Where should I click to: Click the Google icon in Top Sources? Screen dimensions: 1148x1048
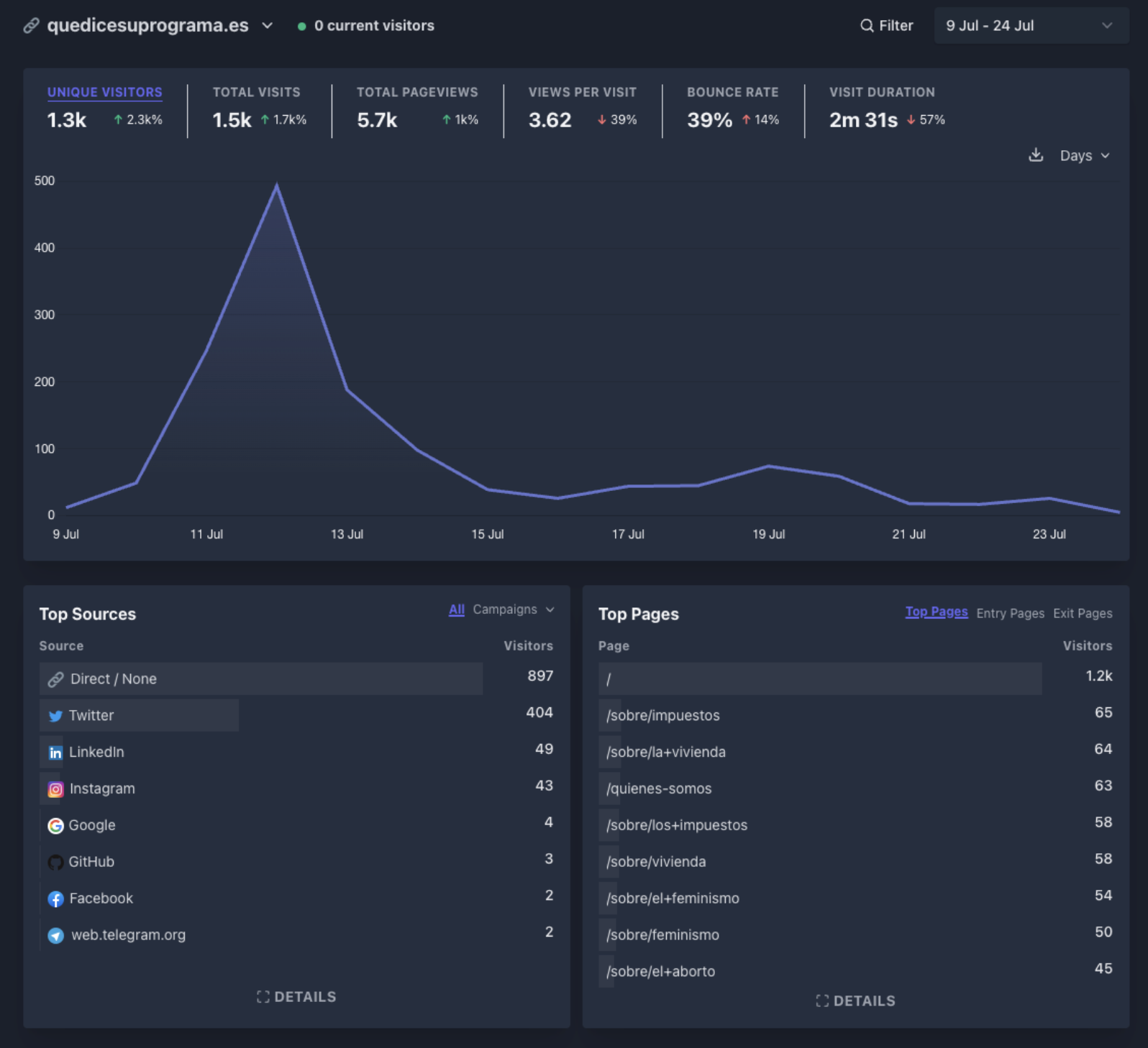click(55, 826)
